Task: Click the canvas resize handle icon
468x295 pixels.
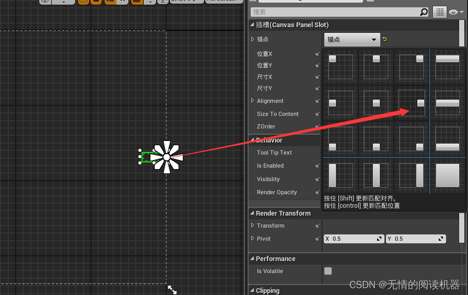Action: (172, 290)
